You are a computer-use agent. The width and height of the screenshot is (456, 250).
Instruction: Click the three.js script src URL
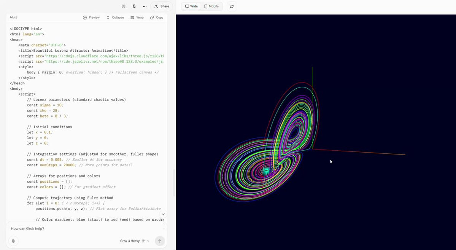(x=104, y=56)
